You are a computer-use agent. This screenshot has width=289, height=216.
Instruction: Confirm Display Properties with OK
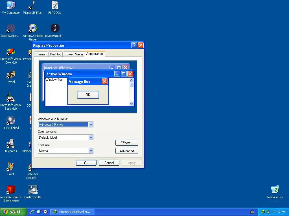tap(86, 163)
